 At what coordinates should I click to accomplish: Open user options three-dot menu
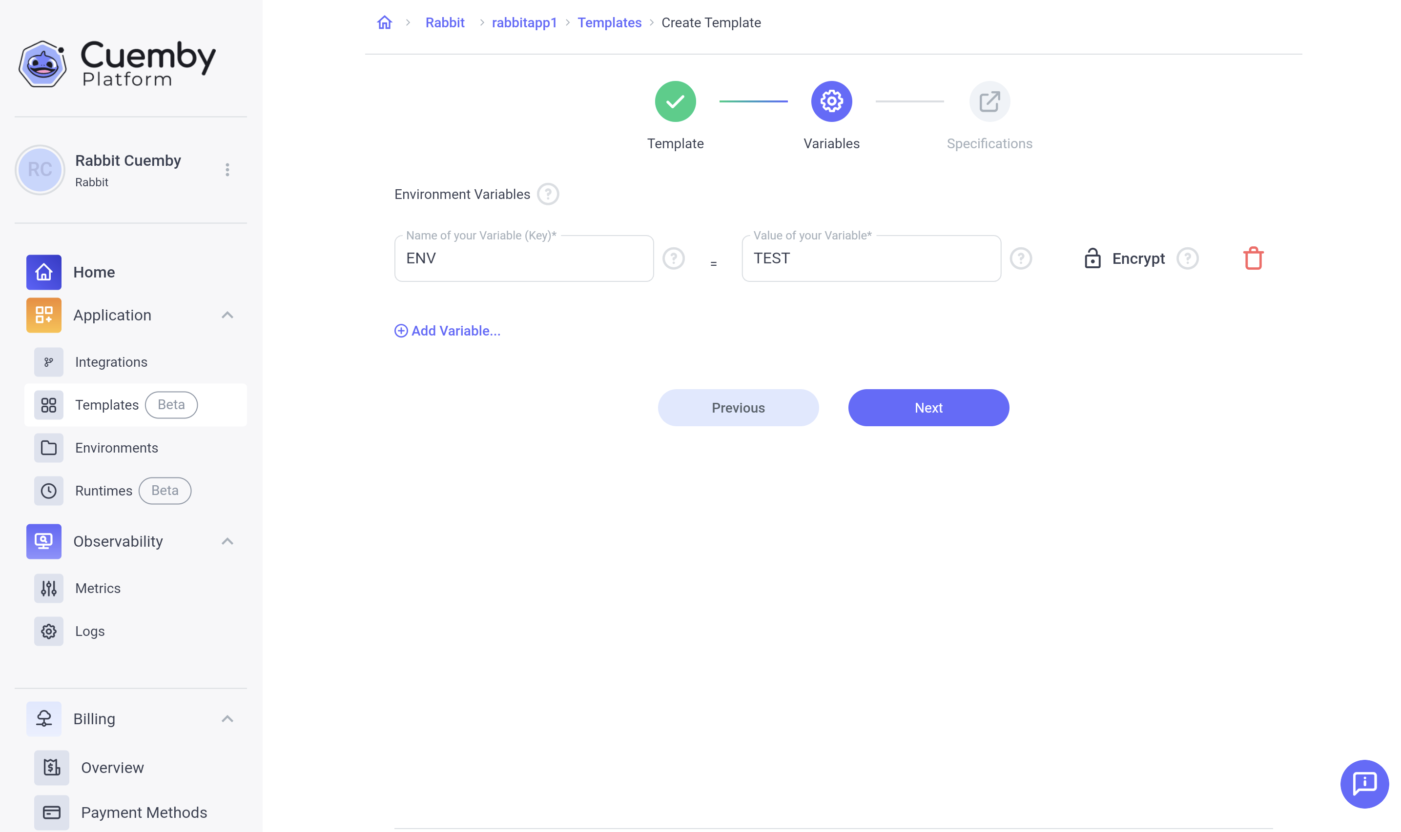(x=227, y=170)
